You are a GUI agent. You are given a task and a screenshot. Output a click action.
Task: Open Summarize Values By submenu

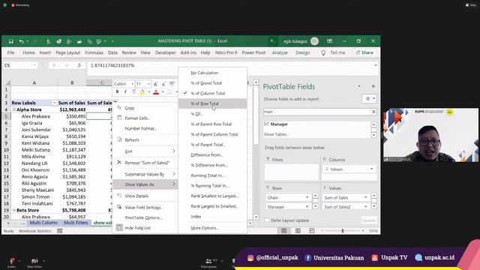(x=145, y=174)
